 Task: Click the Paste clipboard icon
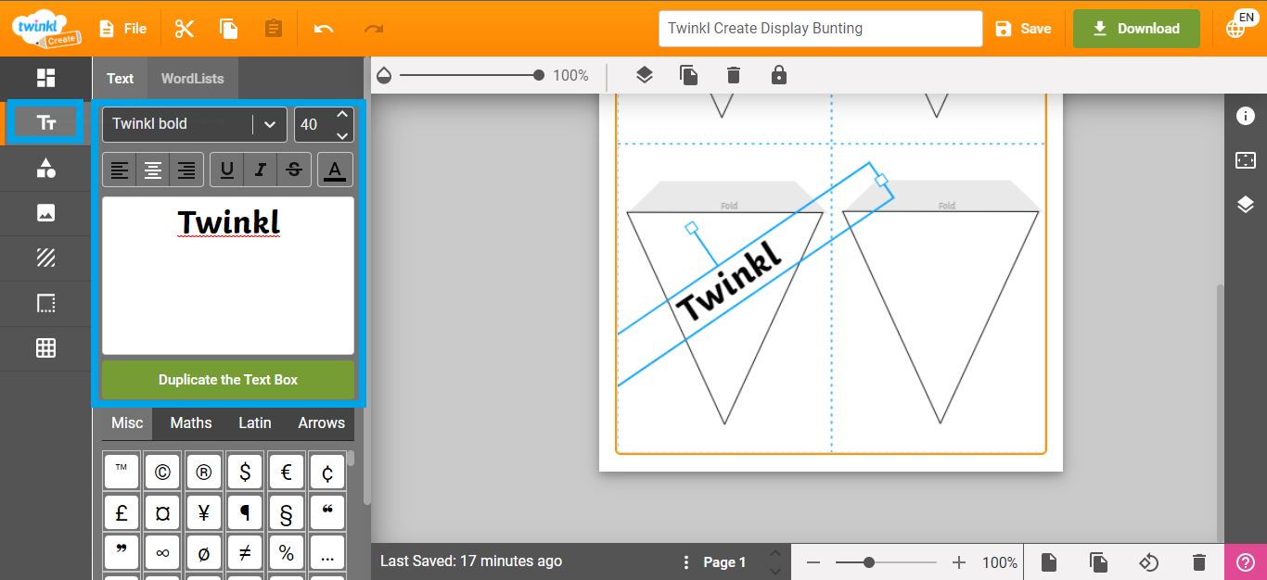click(x=273, y=29)
